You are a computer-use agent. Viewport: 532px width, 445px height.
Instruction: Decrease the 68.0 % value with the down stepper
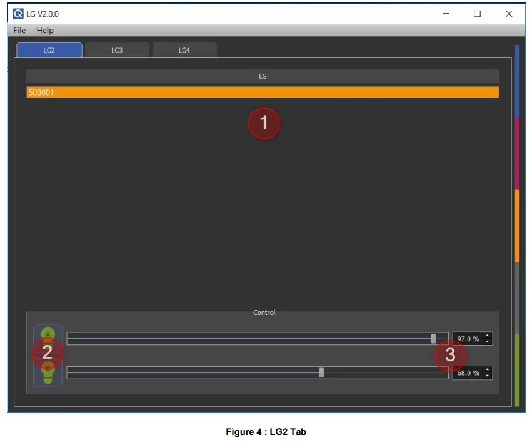[x=487, y=376]
